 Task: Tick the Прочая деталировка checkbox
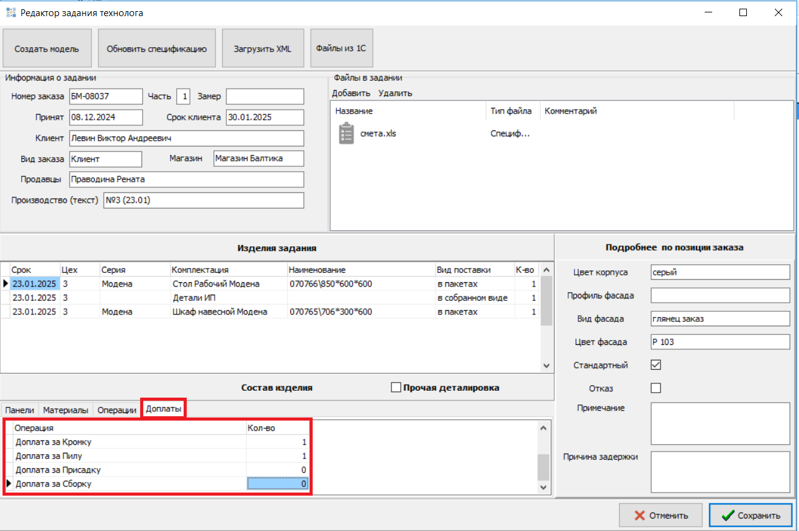pyautogui.click(x=396, y=388)
